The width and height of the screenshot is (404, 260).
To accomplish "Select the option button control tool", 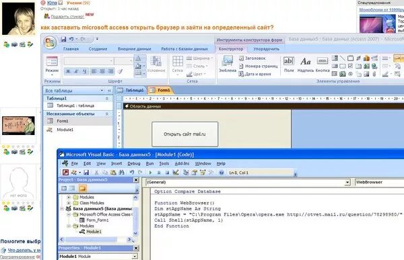I will click(x=350, y=74).
